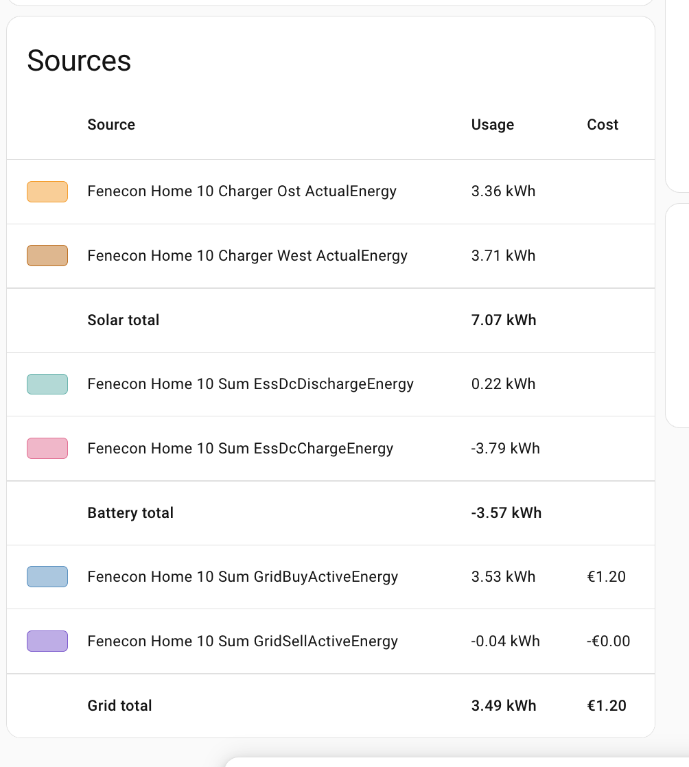Select the teal EssDcDischargeEnergy swatch
This screenshot has height=767, width=689.
pos(47,384)
